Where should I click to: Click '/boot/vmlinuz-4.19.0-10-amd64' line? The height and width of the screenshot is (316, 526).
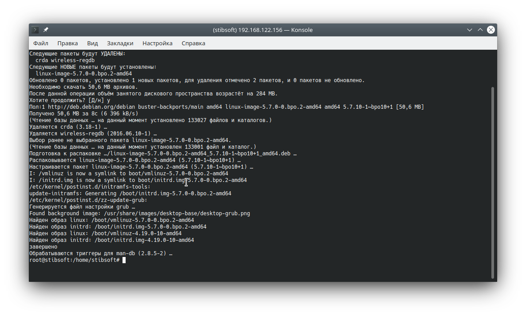(105, 233)
